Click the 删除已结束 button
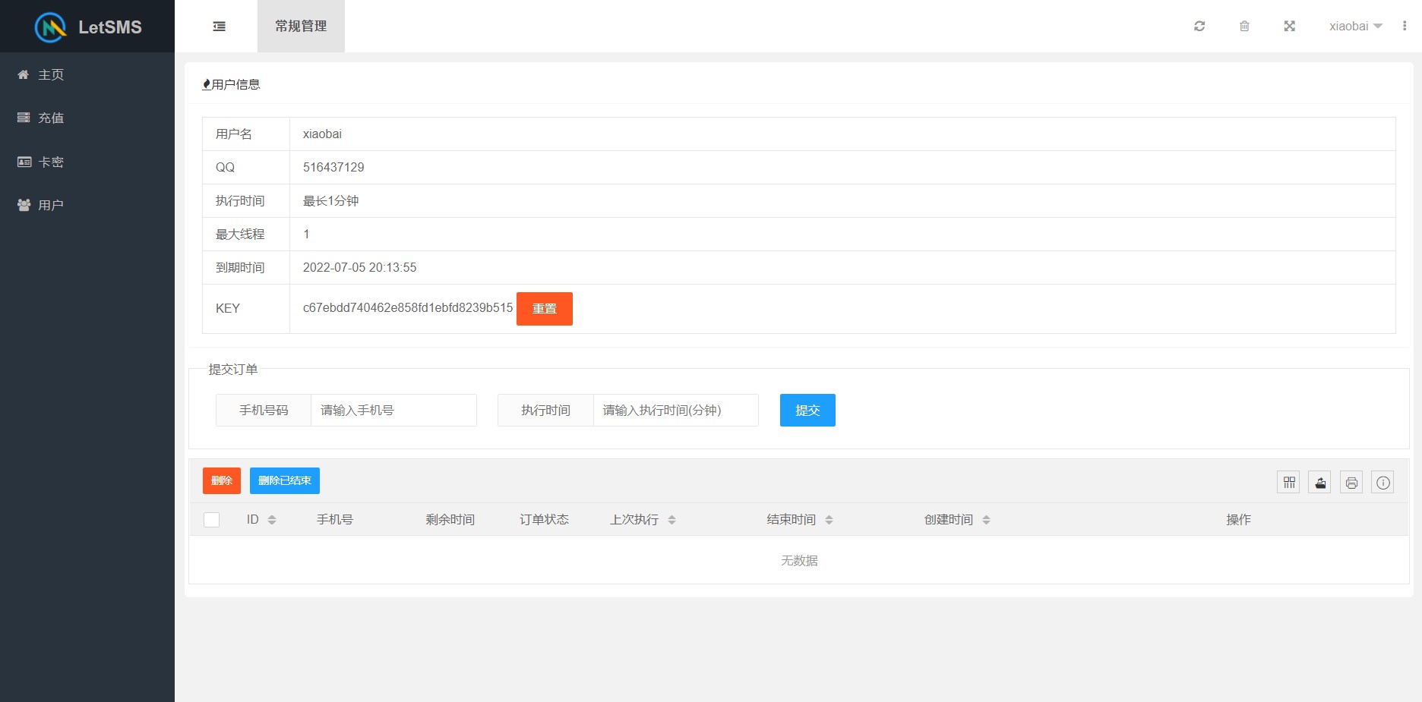This screenshot has height=702, width=1422. point(284,481)
